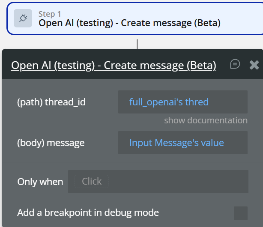Click the Step 1 label text

coord(50,14)
